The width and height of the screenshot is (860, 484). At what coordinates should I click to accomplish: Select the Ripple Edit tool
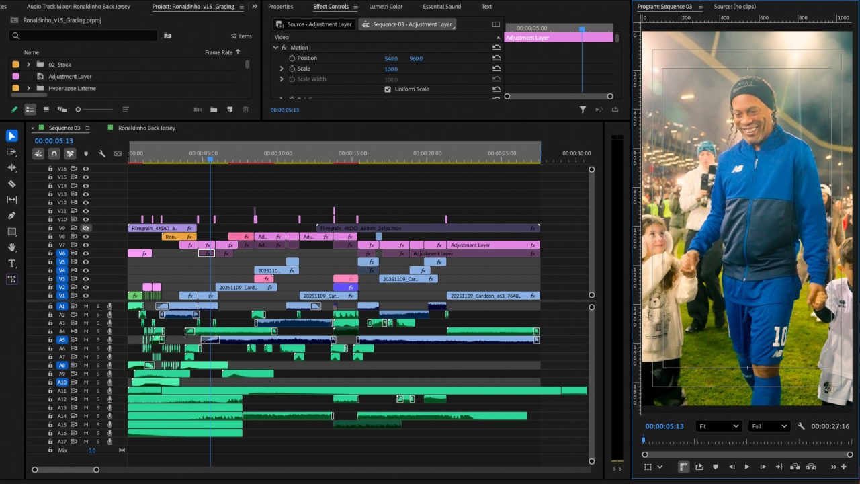11,167
